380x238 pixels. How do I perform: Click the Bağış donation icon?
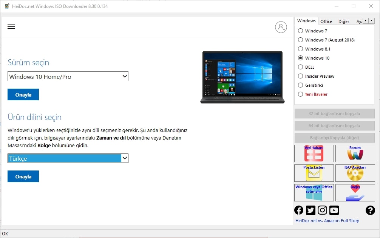[x=355, y=193]
